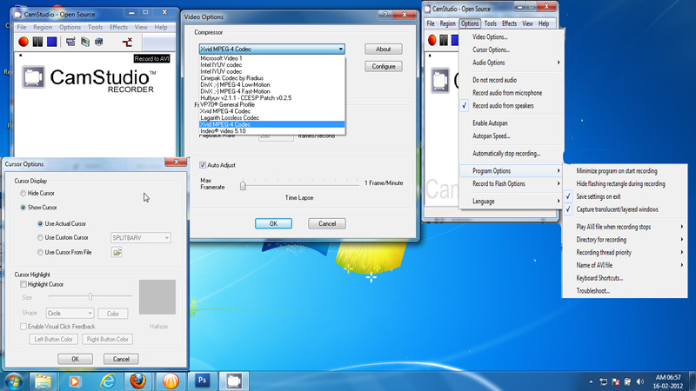Click the gray highlight color preview swatch
Image resolution: width=696 pixels, height=391 pixels.
coord(157,297)
